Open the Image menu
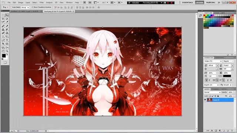Screen dimensions: 237x133 pos(21,3)
